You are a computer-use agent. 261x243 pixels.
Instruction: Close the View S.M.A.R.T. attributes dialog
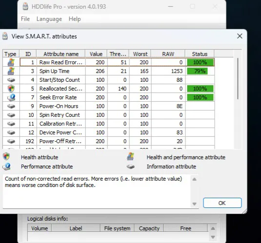pyautogui.click(x=240, y=36)
